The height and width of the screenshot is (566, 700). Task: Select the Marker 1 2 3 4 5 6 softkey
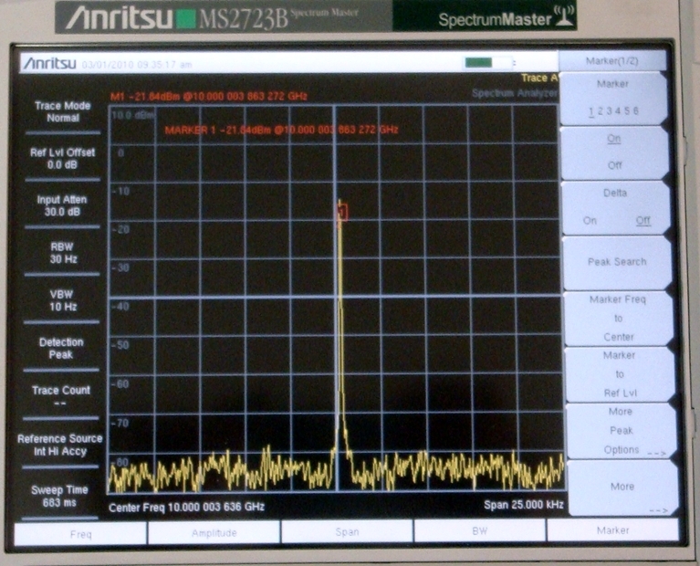pos(613,99)
